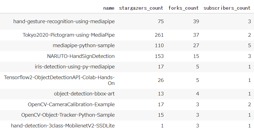Select hand-gesture-recognition-using-mediapipe row name
This screenshot has width=254, height=131.
pos(64,22)
